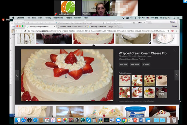Show next image with right chevron
This screenshot has height=125, width=187.
click(177, 75)
